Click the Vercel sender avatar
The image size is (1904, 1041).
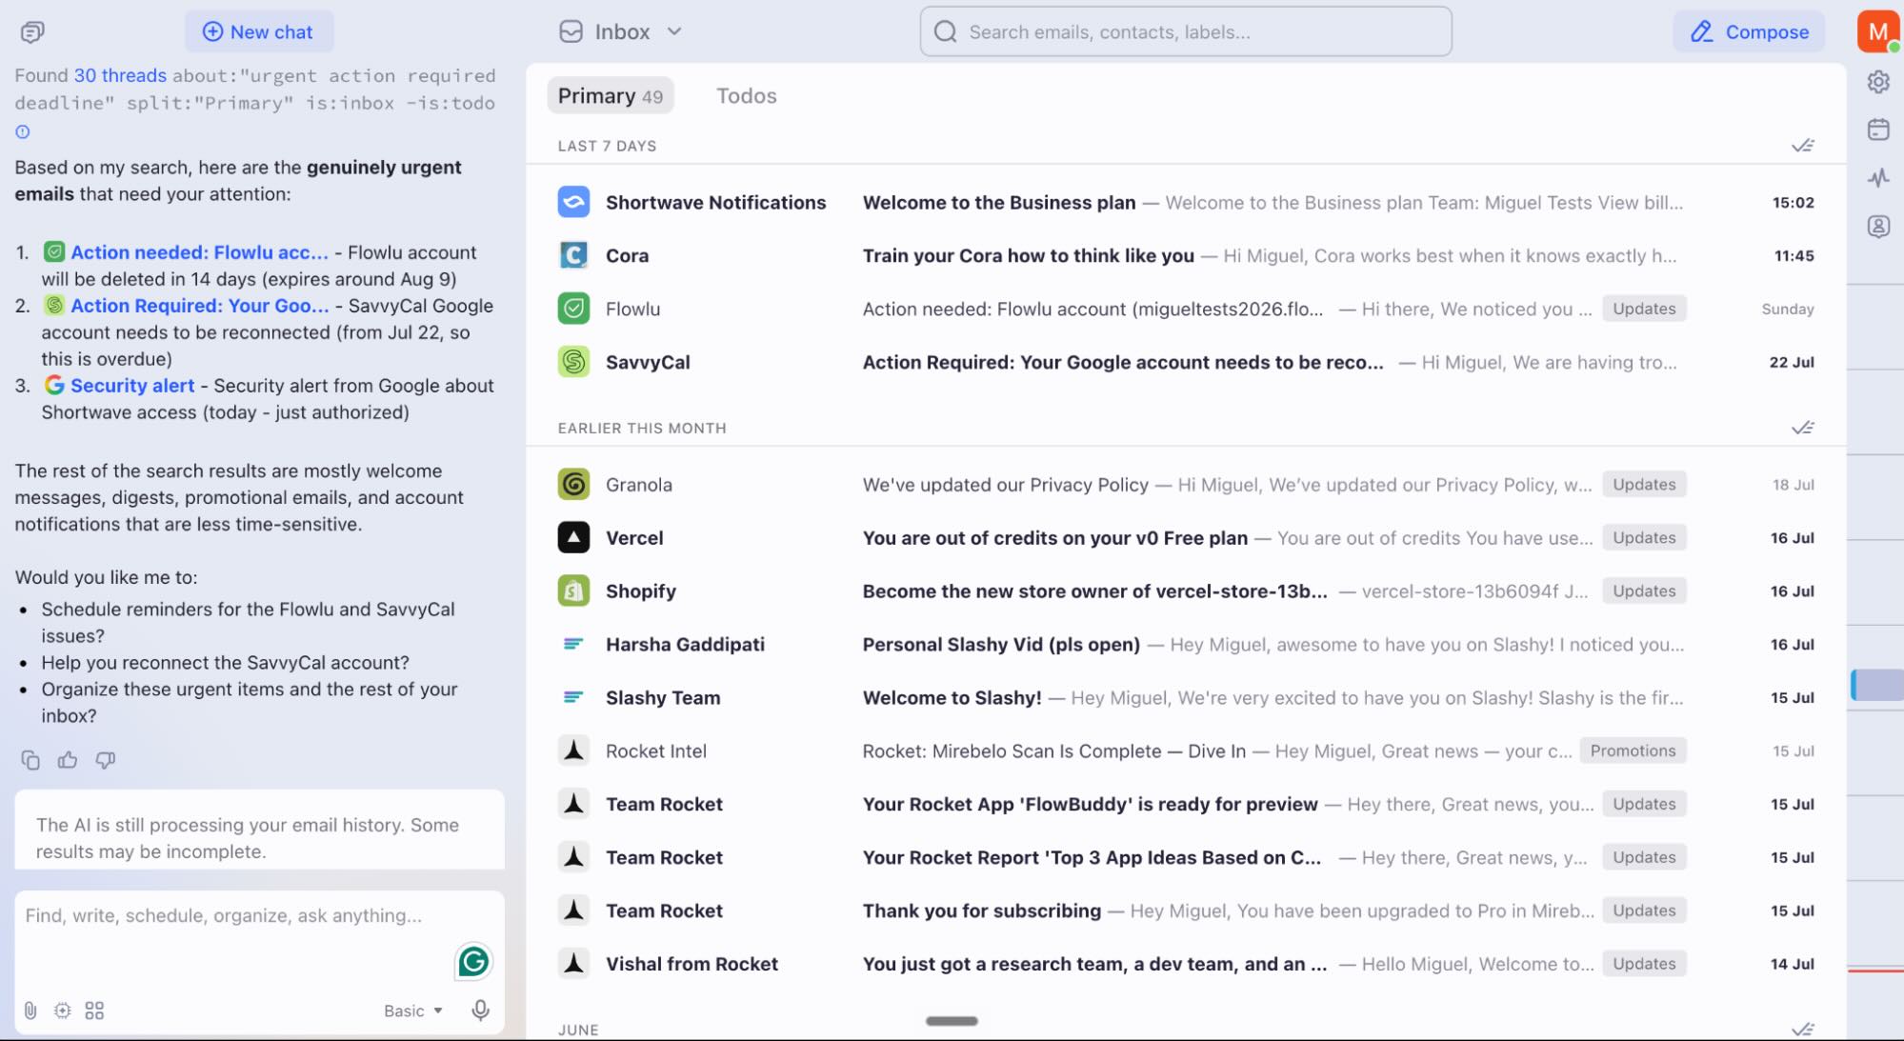(573, 537)
